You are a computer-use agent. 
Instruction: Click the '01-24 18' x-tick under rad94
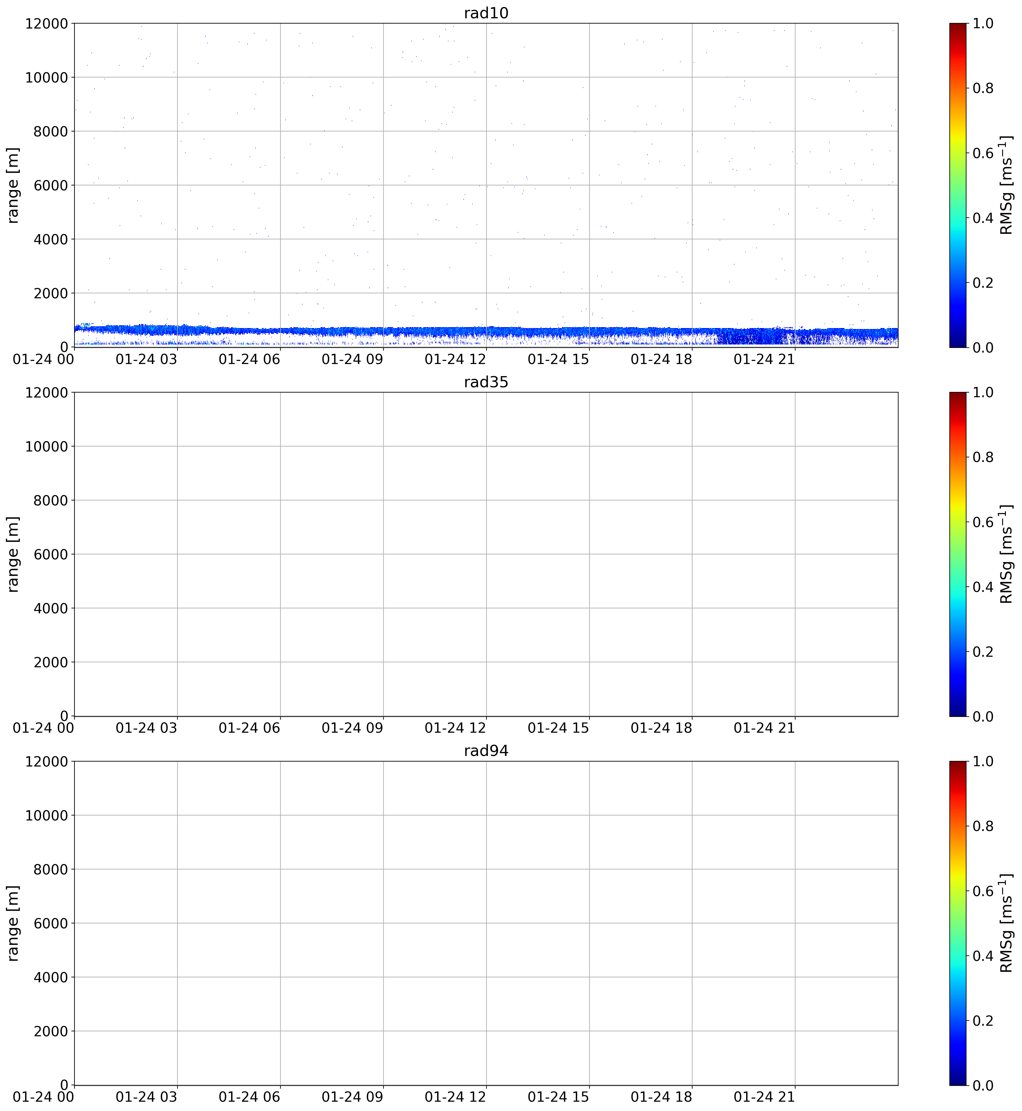click(661, 1097)
